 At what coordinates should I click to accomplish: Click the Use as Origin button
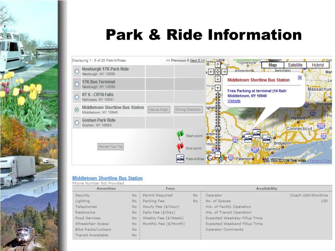(159, 110)
